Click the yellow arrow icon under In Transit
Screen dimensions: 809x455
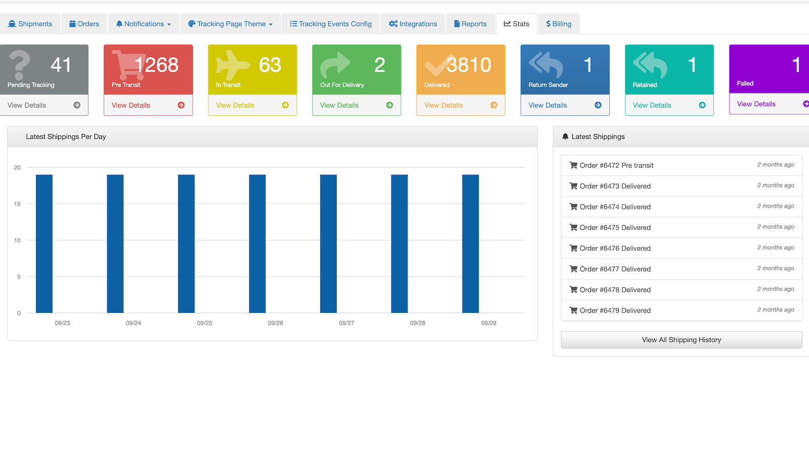[x=285, y=105]
